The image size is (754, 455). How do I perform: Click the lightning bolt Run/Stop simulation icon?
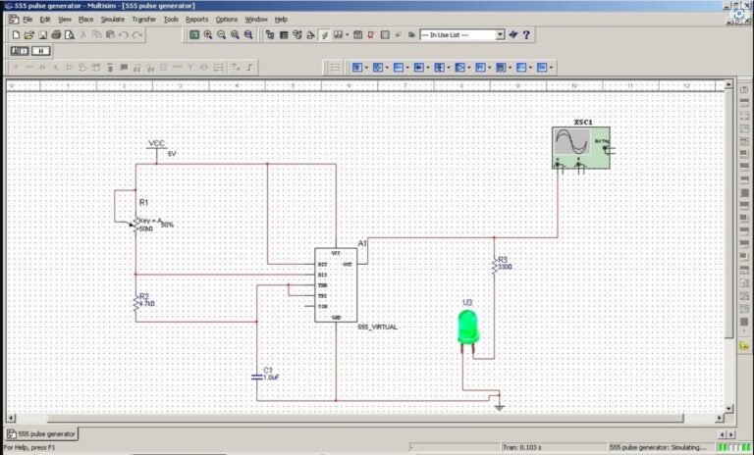click(325, 35)
